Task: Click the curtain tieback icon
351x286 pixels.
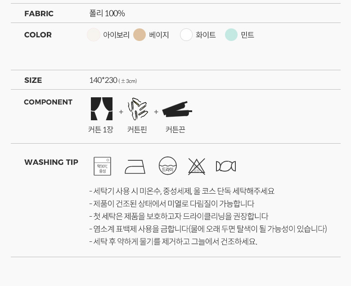Action: click(x=177, y=109)
